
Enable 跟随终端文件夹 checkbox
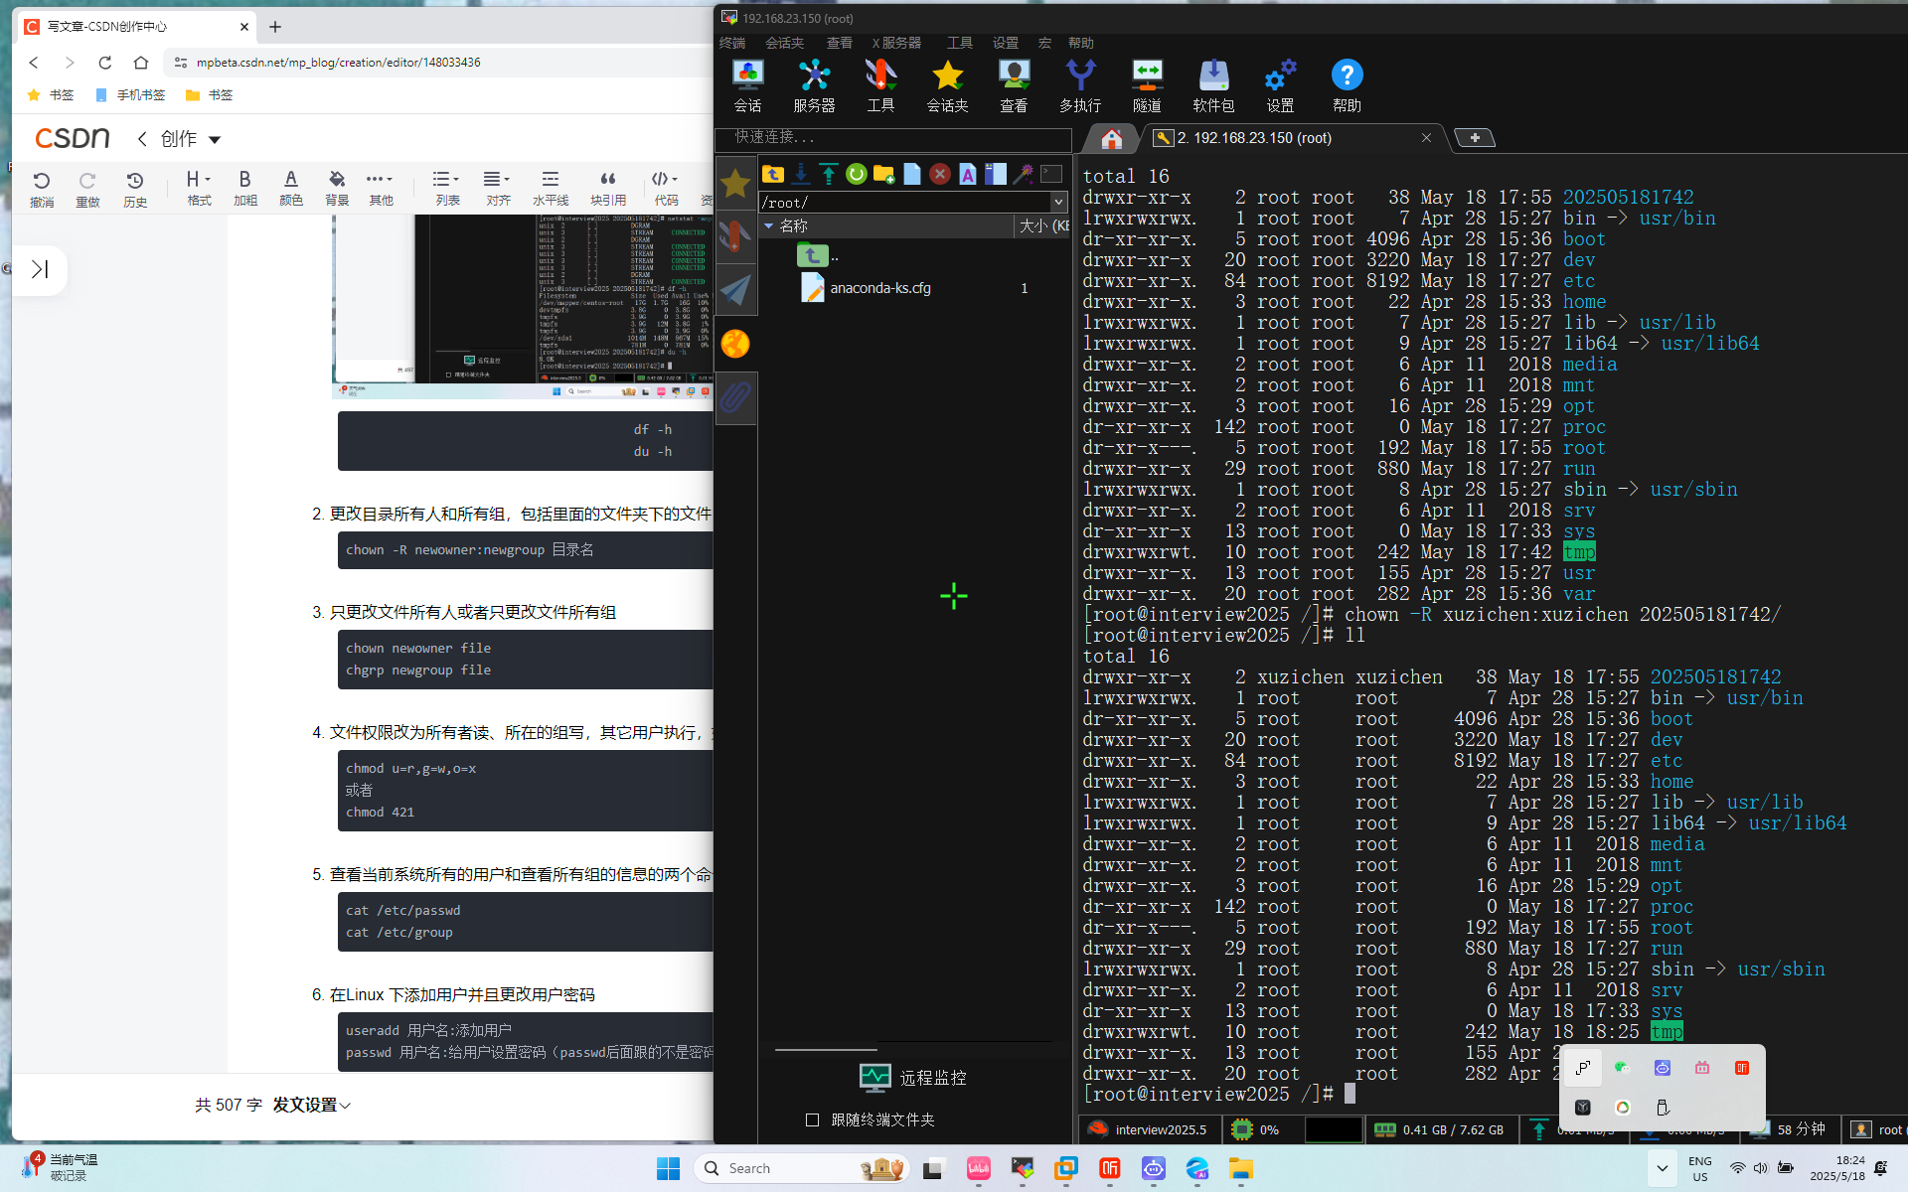click(x=813, y=1119)
